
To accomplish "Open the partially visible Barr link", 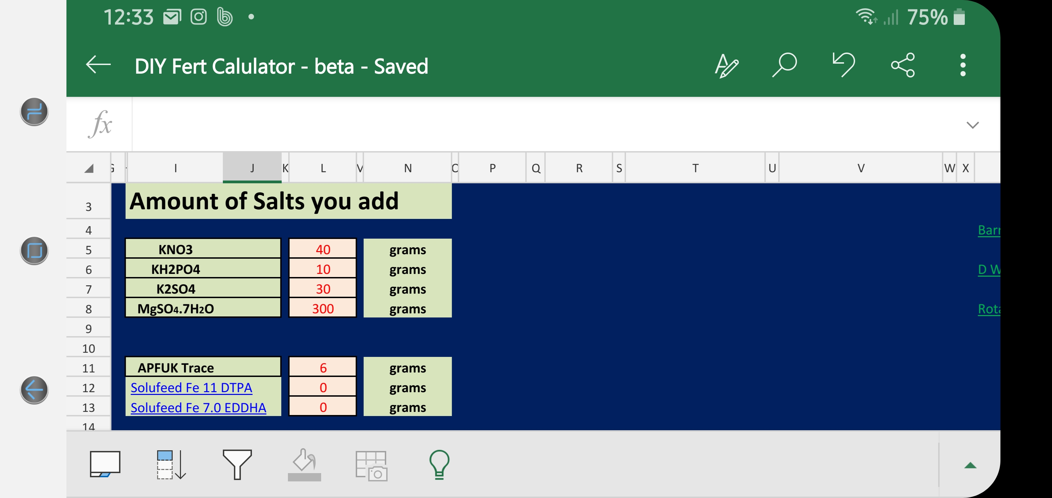I will point(989,230).
